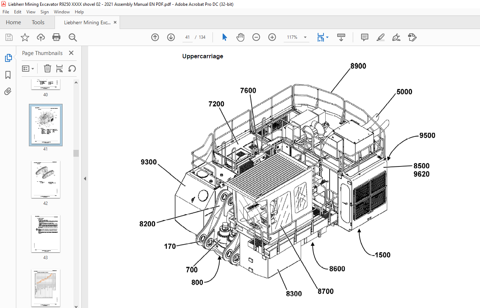Select page 42 thumbnail
Viewport: 480px width, 308px height.
click(46, 179)
